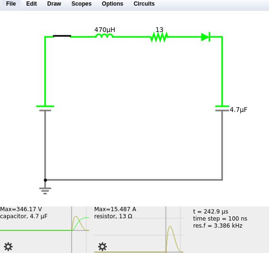Click the 'res.f = 3.386 kHz' text
This screenshot has width=269, height=253.
tap(218, 226)
